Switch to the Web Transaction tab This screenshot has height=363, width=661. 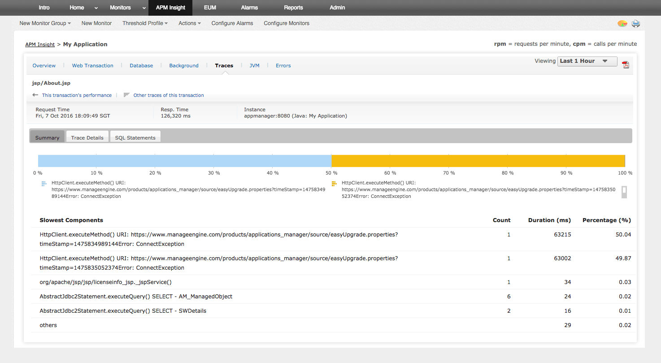(93, 66)
